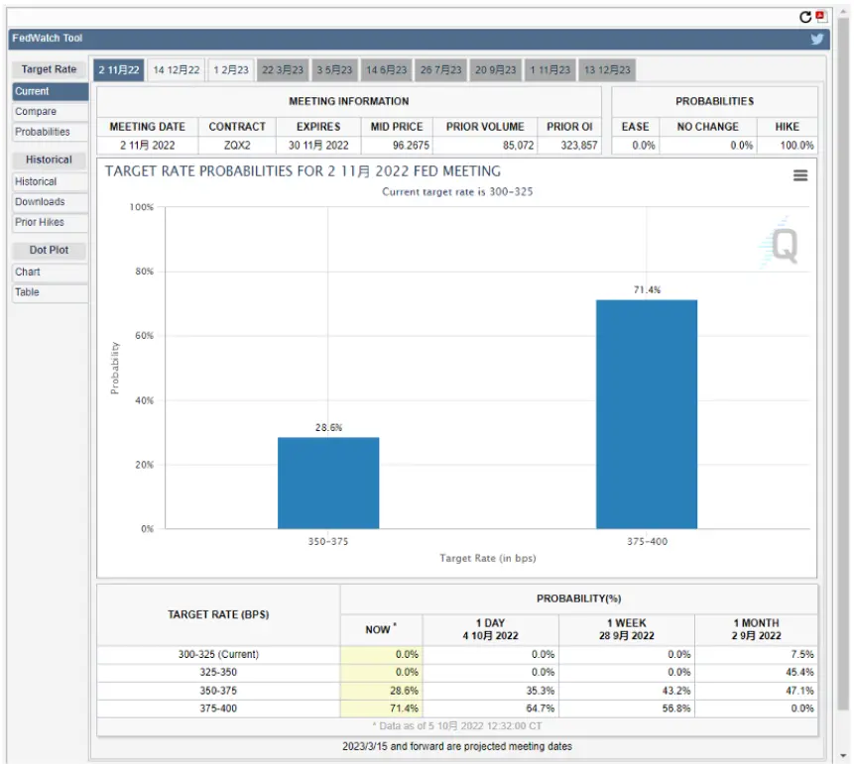The width and height of the screenshot is (854, 764).
Task: Open Dot Plot Table in the sidebar
Action: pos(51,292)
